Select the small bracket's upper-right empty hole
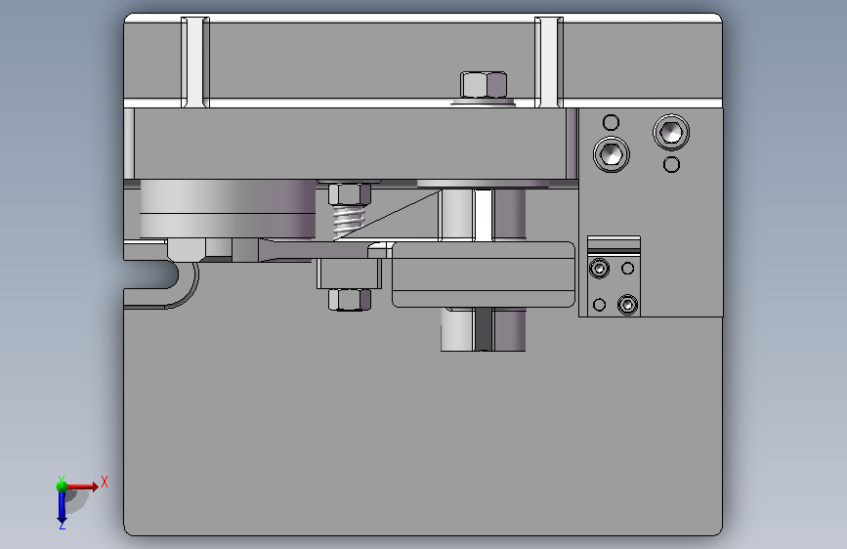Screen dimensions: 847x549 pos(628,268)
